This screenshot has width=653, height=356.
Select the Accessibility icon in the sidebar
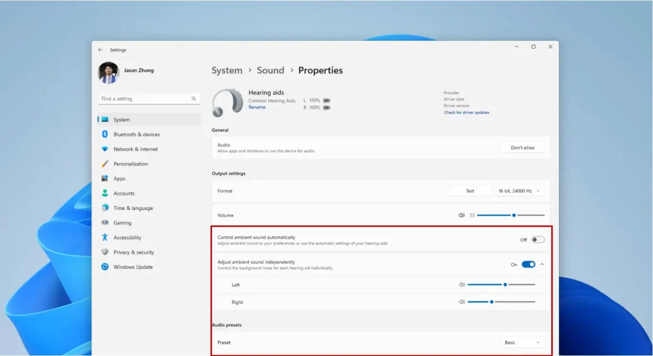point(104,237)
